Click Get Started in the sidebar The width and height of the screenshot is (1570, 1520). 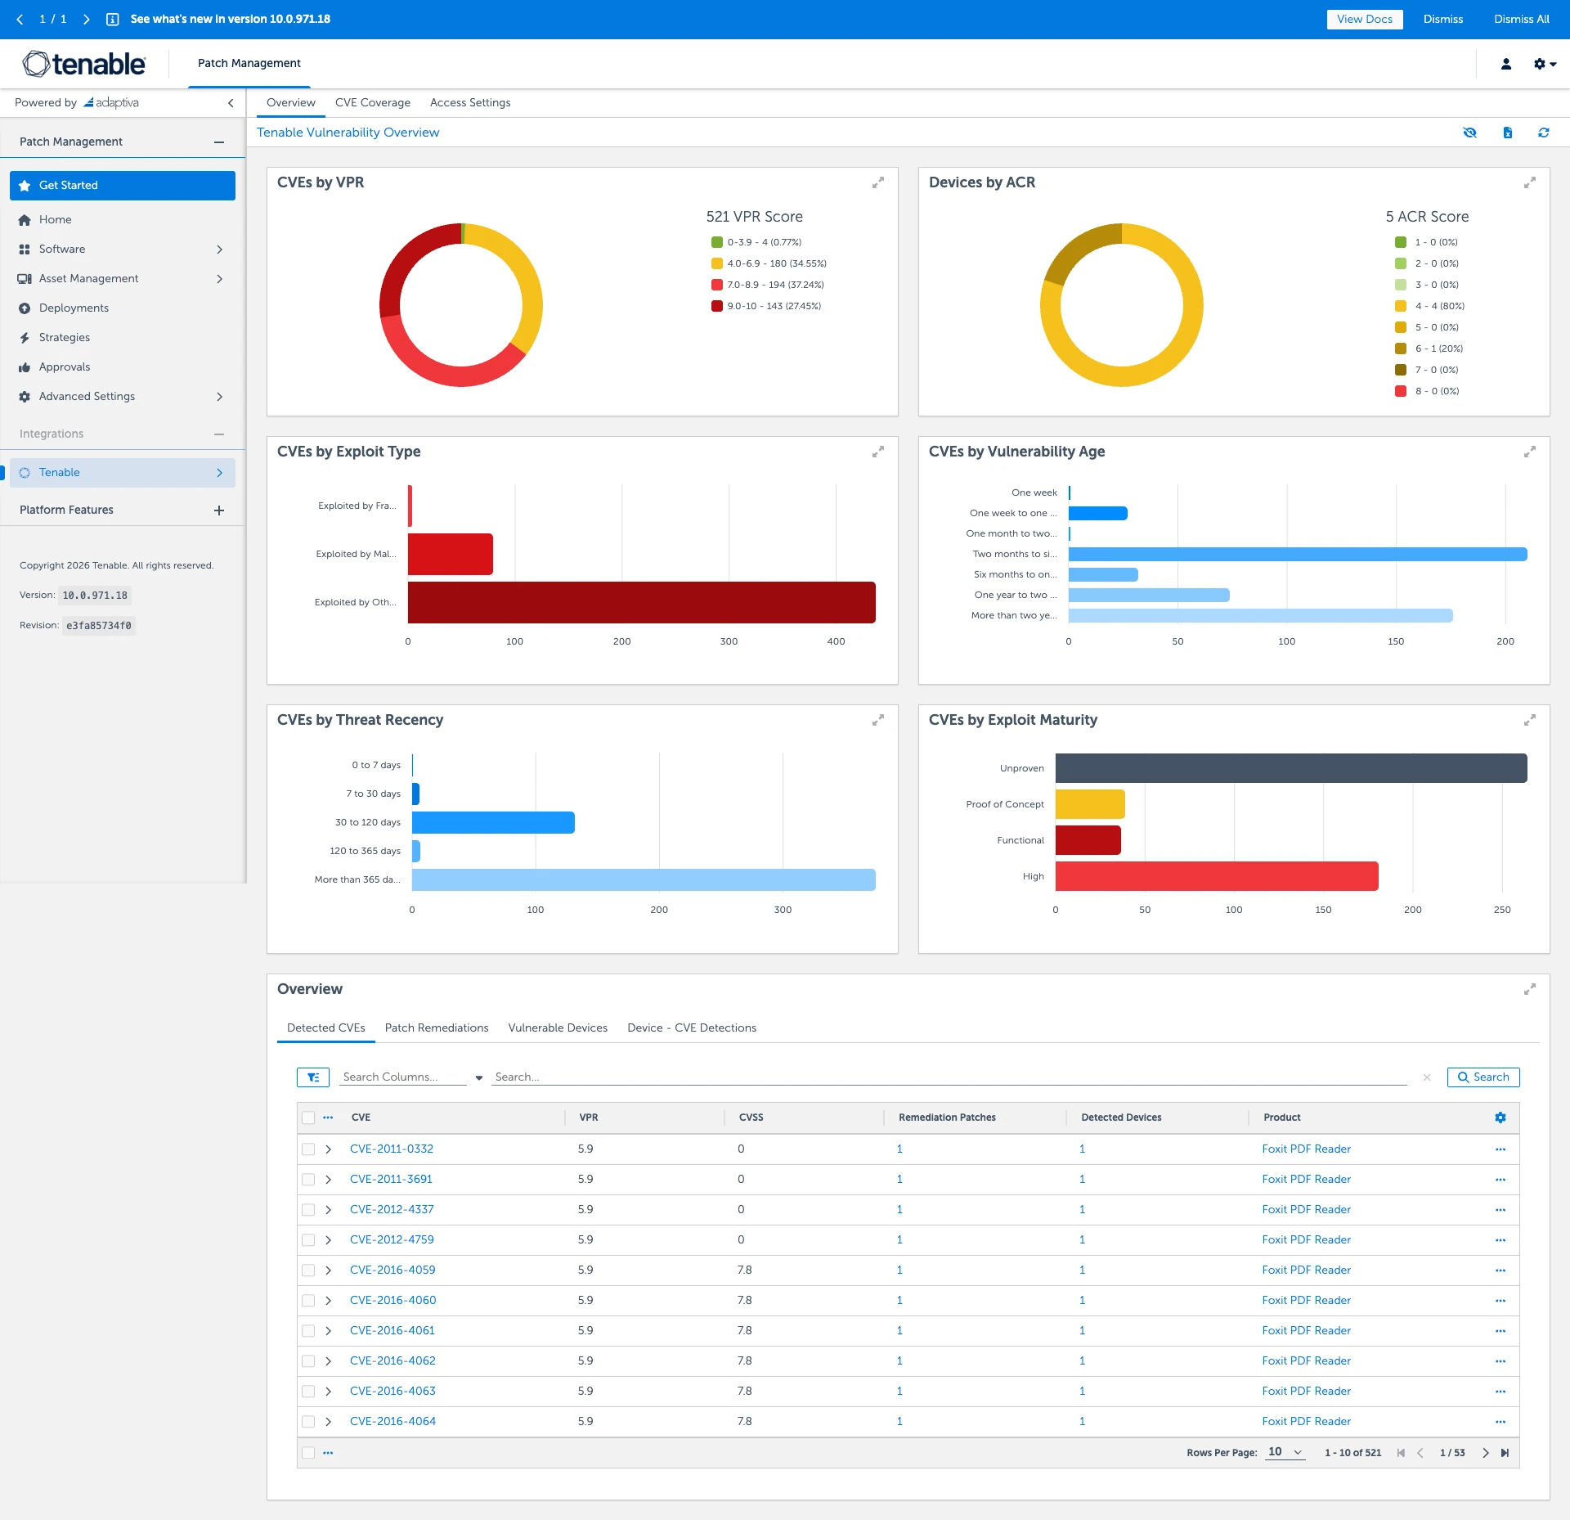(x=123, y=186)
